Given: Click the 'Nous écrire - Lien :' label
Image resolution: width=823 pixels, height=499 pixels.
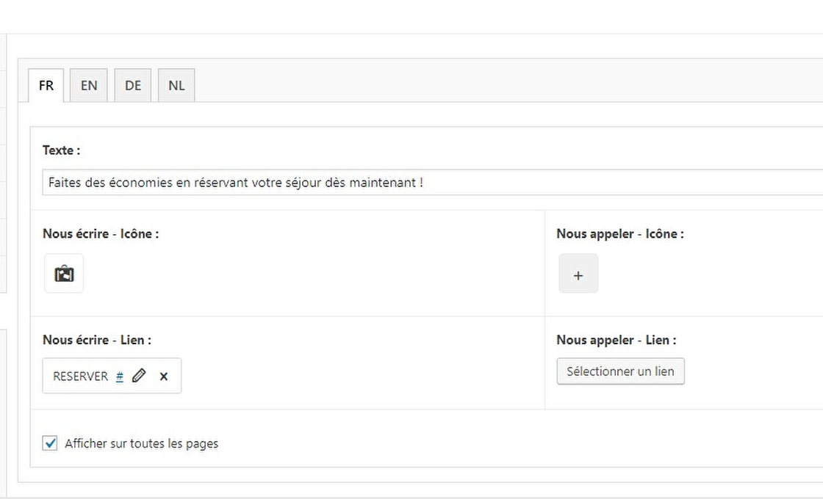Looking at the screenshot, I should pyautogui.click(x=97, y=340).
